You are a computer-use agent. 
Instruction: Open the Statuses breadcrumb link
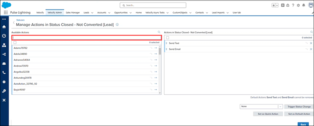[x=21, y=20]
